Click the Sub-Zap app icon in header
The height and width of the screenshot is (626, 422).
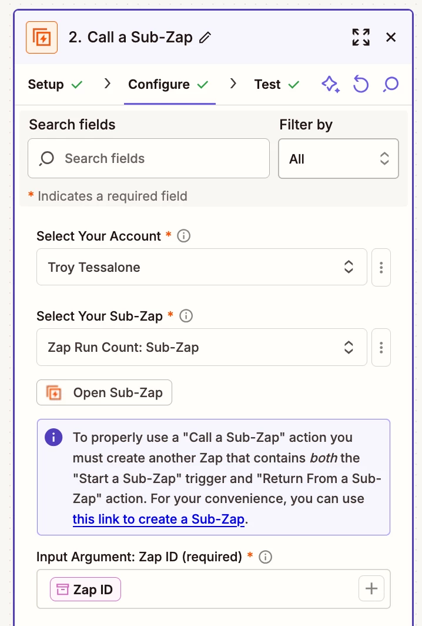click(42, 38)
